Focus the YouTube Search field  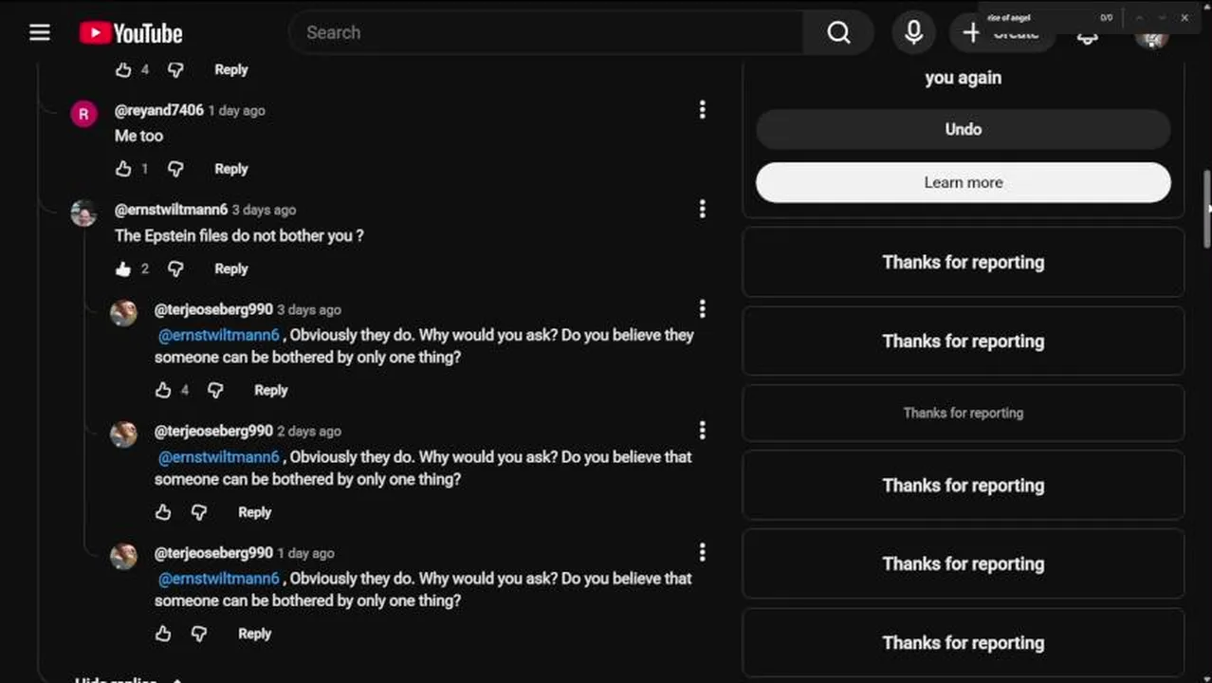tap(548, 33)
